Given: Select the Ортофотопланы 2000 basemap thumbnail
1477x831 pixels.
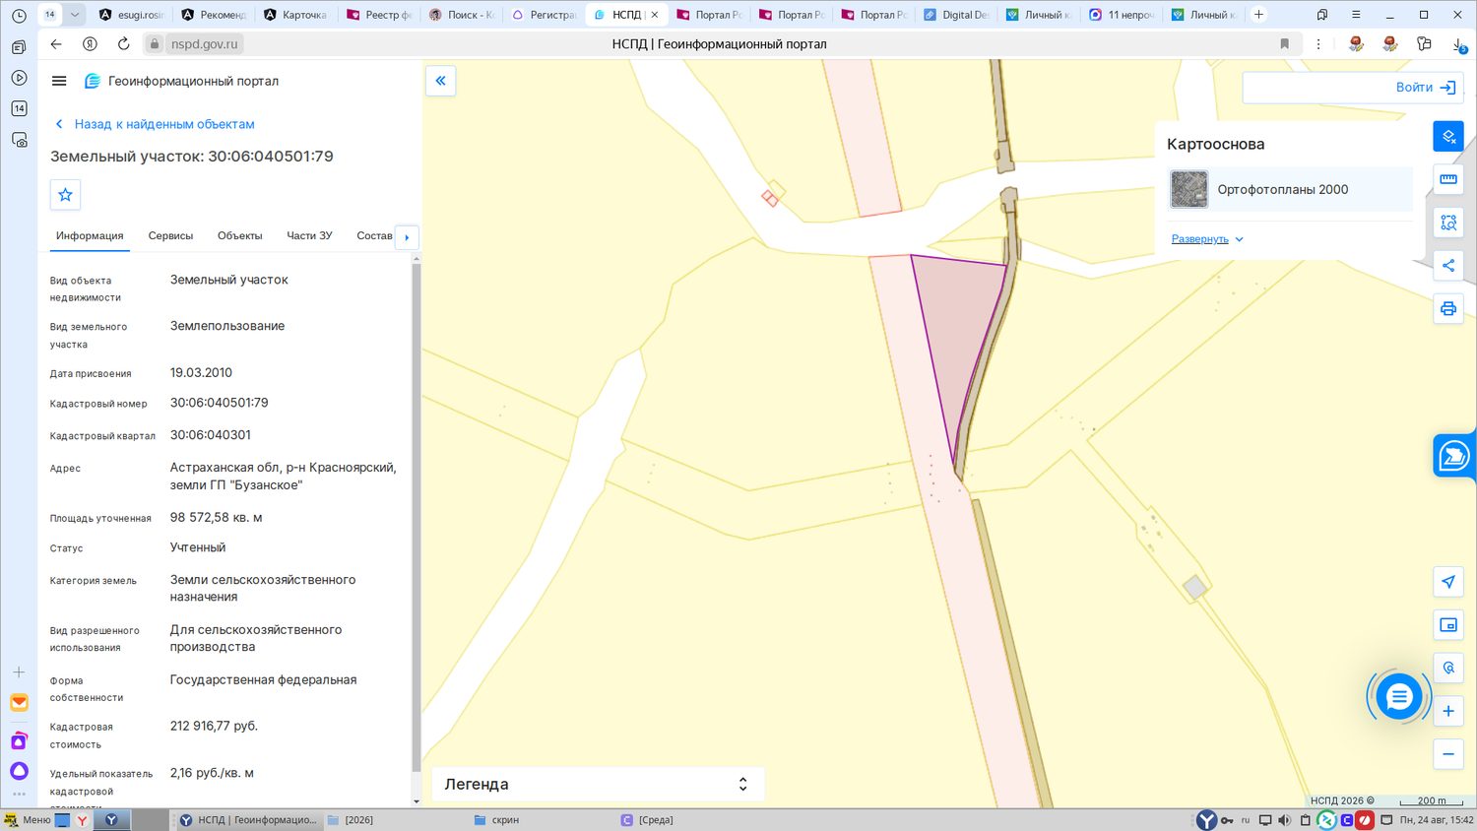Looking at the screenshot, I should (x=1188, y=189).
